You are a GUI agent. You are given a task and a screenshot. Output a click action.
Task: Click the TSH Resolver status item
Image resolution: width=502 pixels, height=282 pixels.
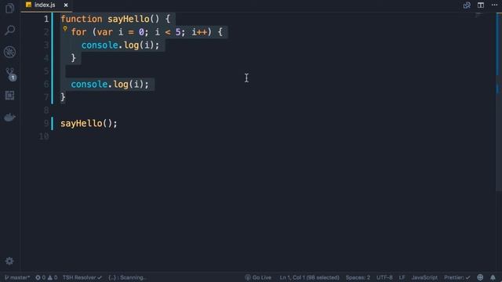[x=82, y=277]
